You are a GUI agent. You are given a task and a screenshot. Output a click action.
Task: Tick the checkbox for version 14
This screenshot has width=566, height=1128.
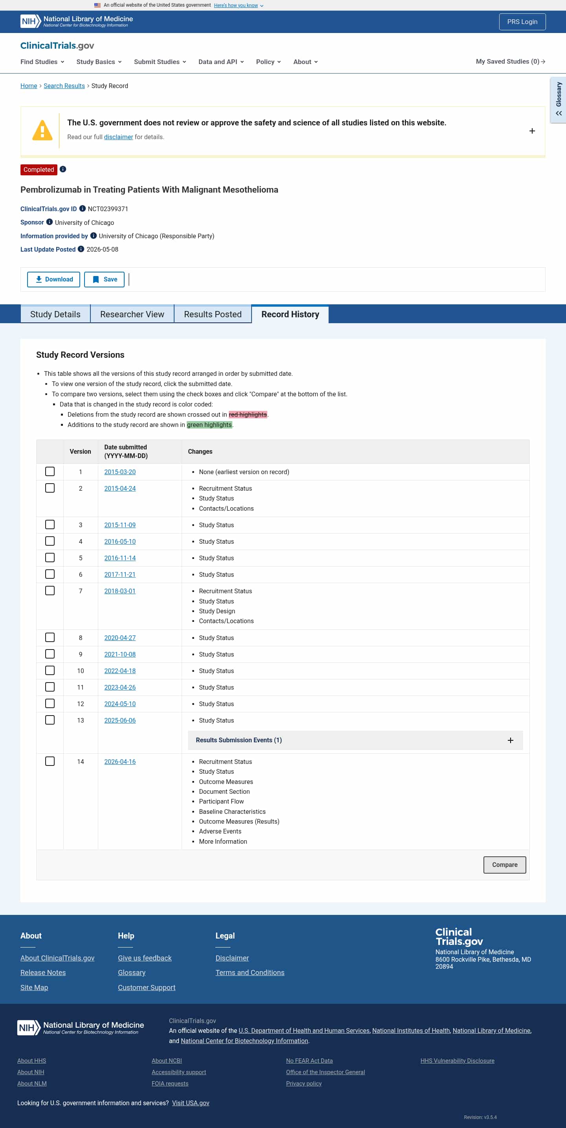50,762
